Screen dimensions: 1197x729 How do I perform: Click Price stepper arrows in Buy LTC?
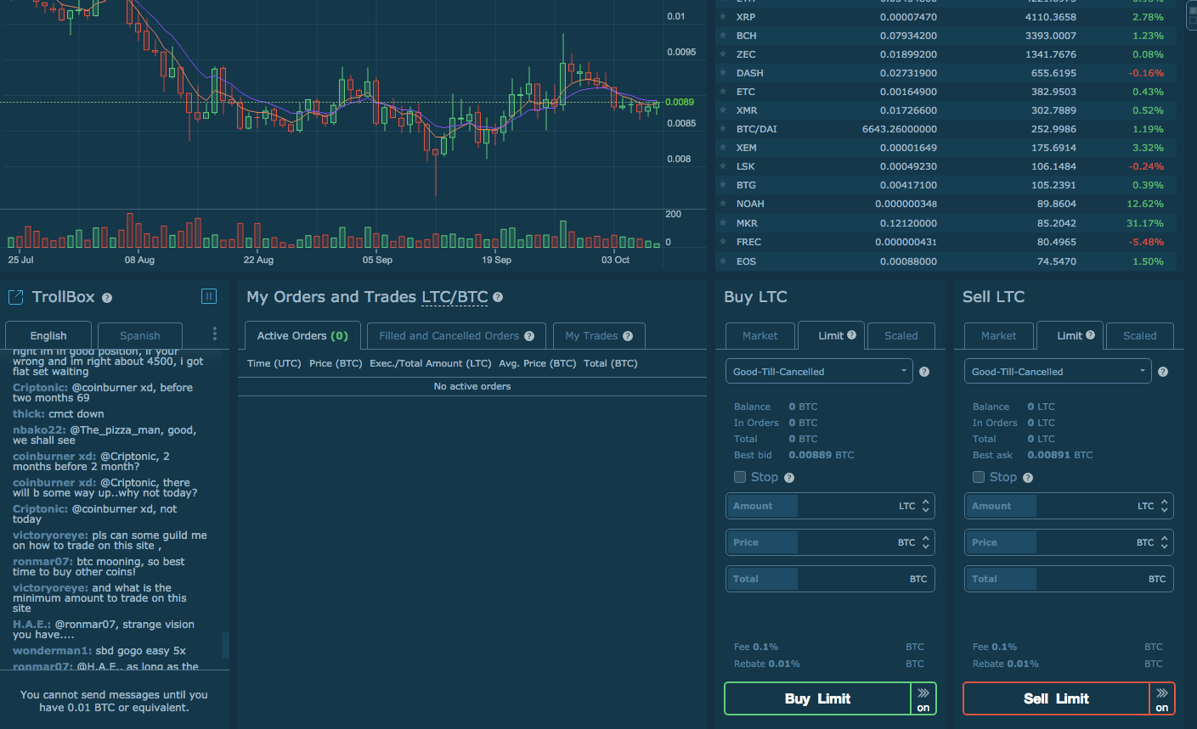click(x=925, y=542)
